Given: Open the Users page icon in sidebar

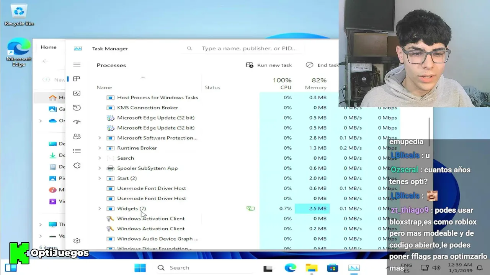Looking at the screenshot, I should coord(77,136).
